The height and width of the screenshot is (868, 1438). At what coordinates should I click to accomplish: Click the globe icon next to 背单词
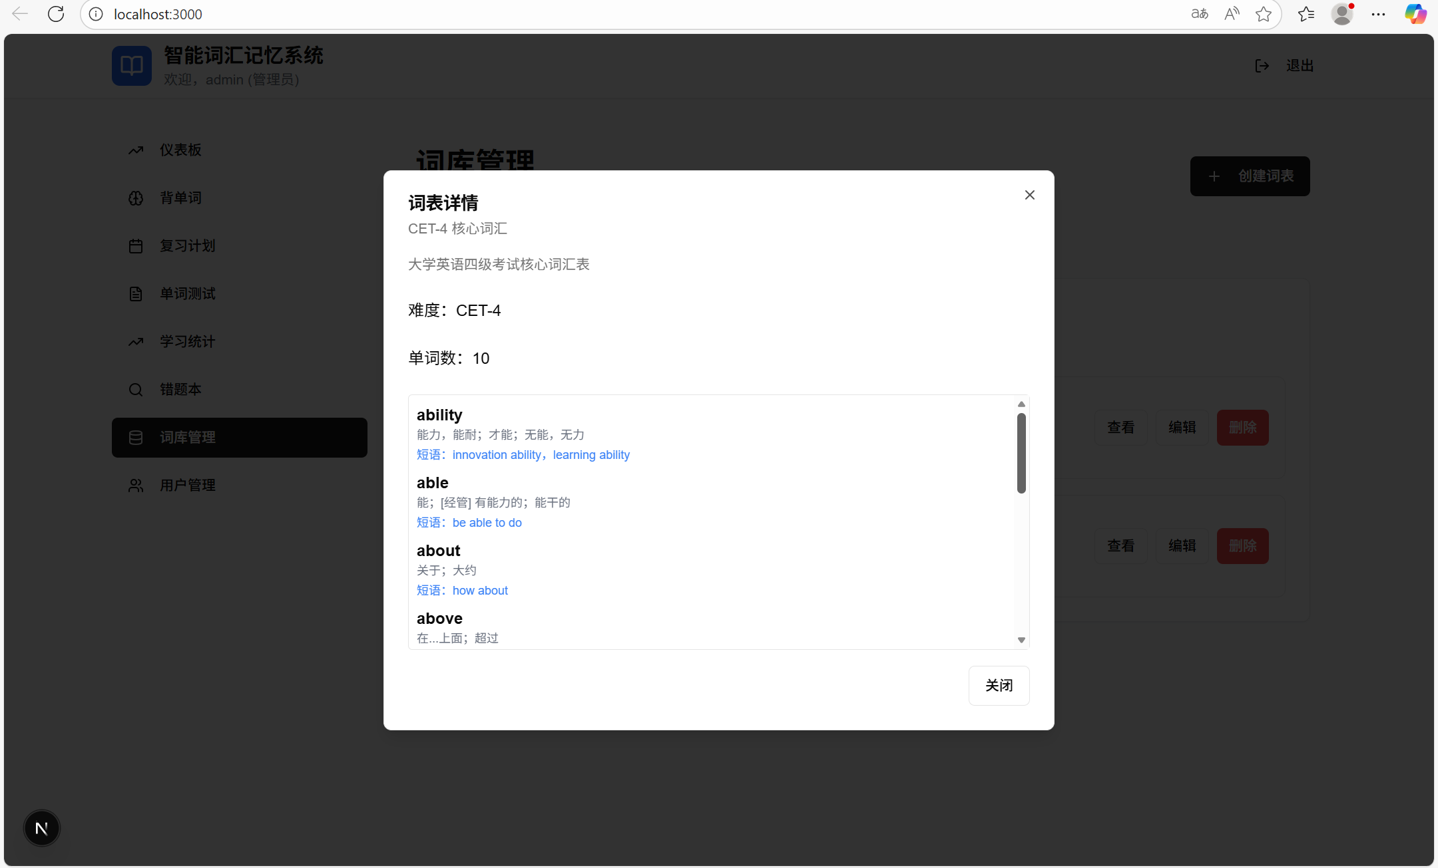point(135,198)
